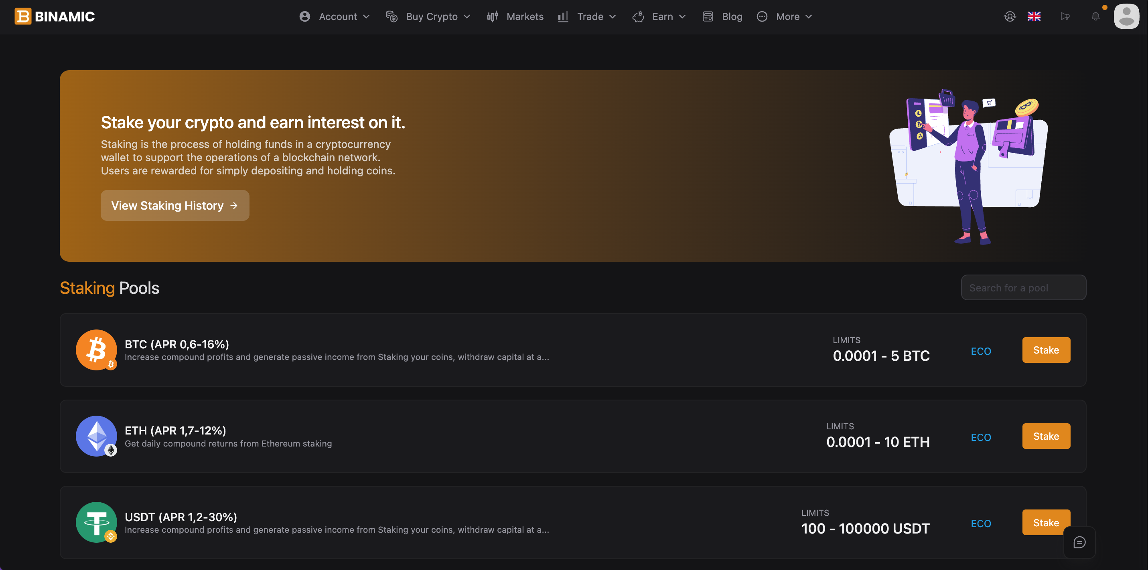Click the Ethereum pool coin icon

(96, 436)
